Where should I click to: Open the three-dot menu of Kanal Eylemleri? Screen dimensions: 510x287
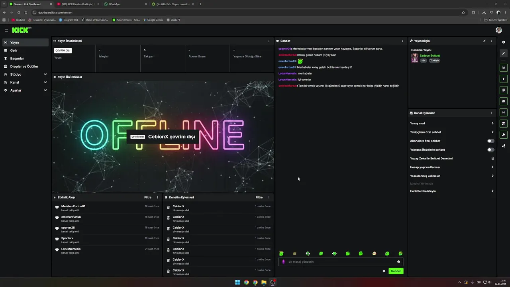[492, 113]
